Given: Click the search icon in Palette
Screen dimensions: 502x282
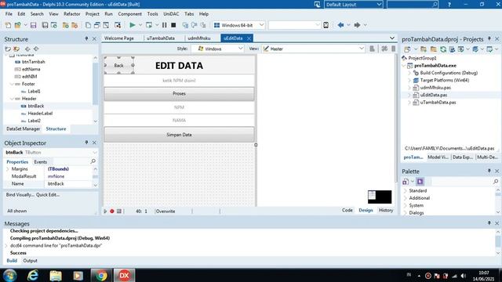Looking at the screenshot, I should pyautogui.click(x=496, y=181).
